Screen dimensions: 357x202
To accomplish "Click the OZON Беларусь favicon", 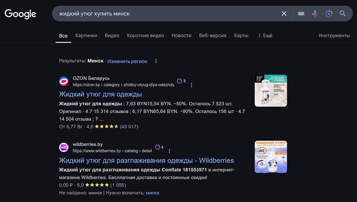I will [x=64, y=81].
